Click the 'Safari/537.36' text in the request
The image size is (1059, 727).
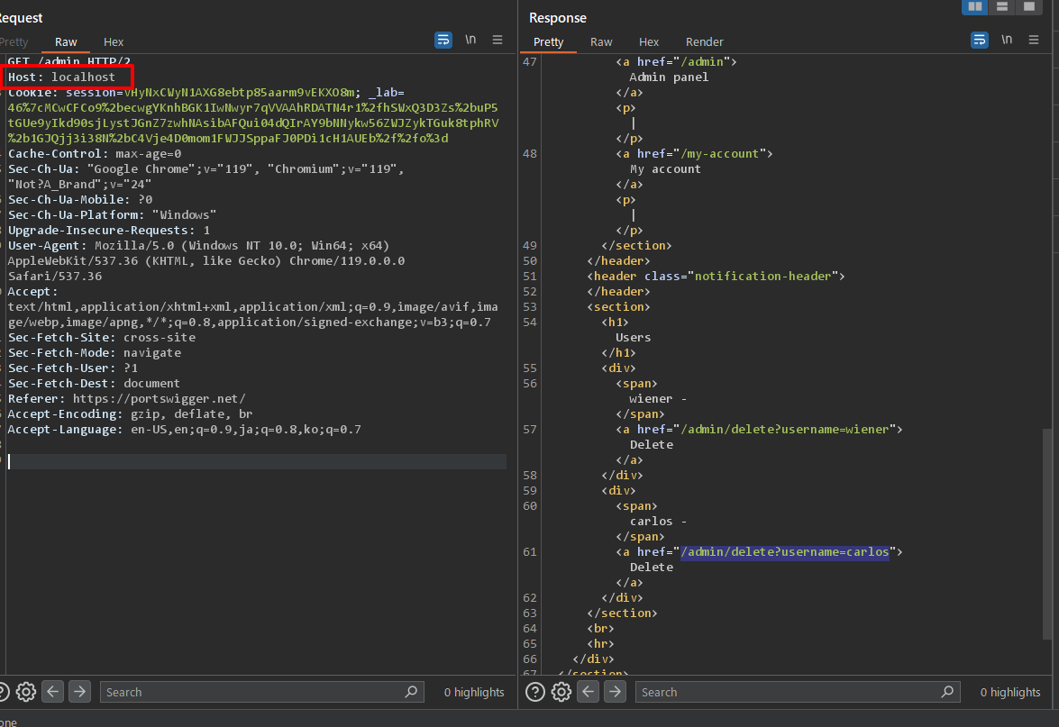[55, 276]
